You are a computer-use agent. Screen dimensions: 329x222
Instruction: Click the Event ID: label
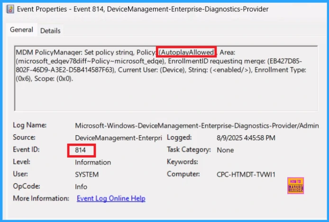pos(26,149)
